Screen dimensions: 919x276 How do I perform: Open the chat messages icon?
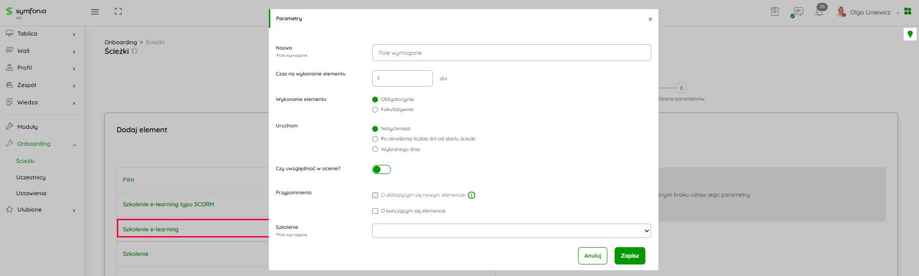(x=797, y=12)
